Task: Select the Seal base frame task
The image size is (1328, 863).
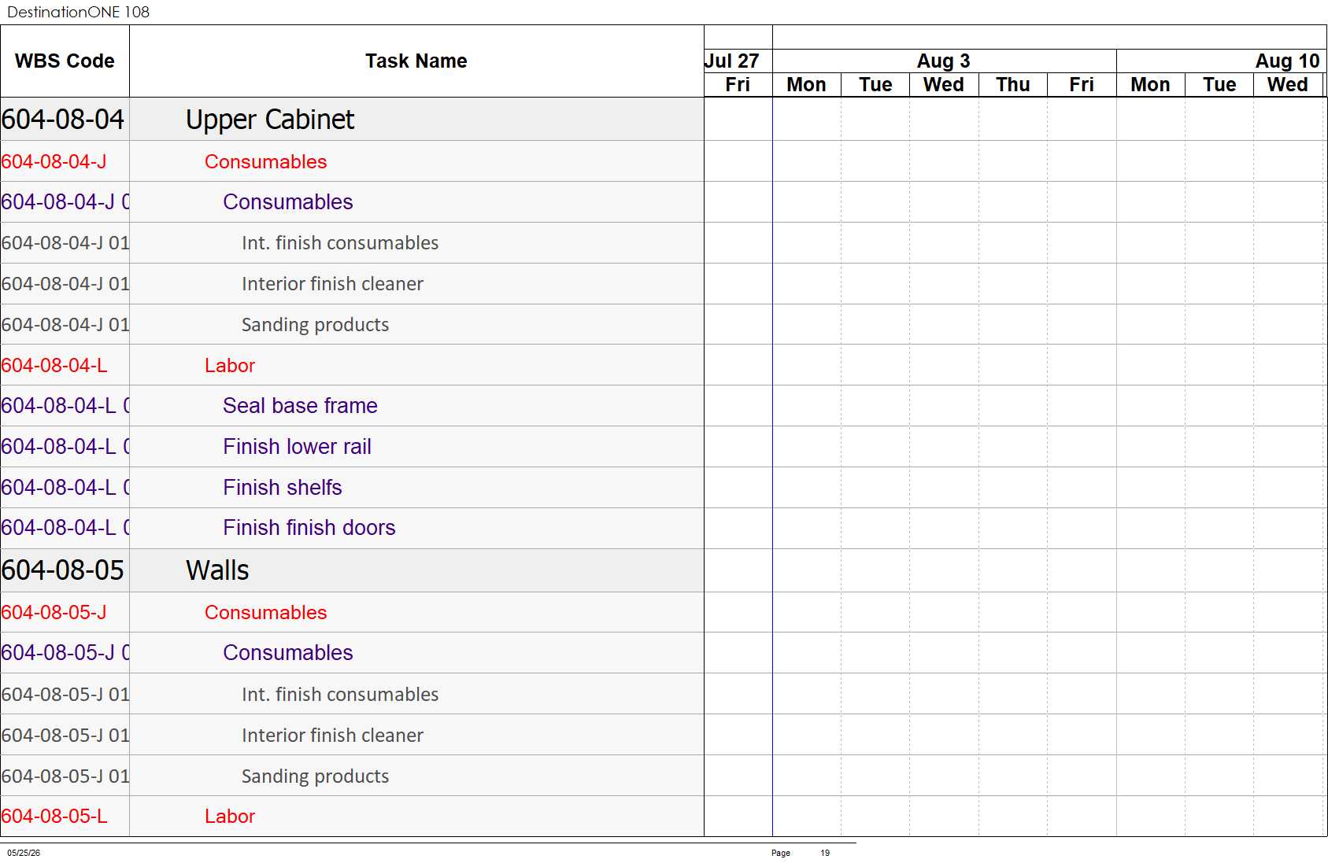Action: 300,406
